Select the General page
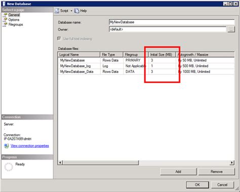The image size is (240, 192). (x=14, y=15)
